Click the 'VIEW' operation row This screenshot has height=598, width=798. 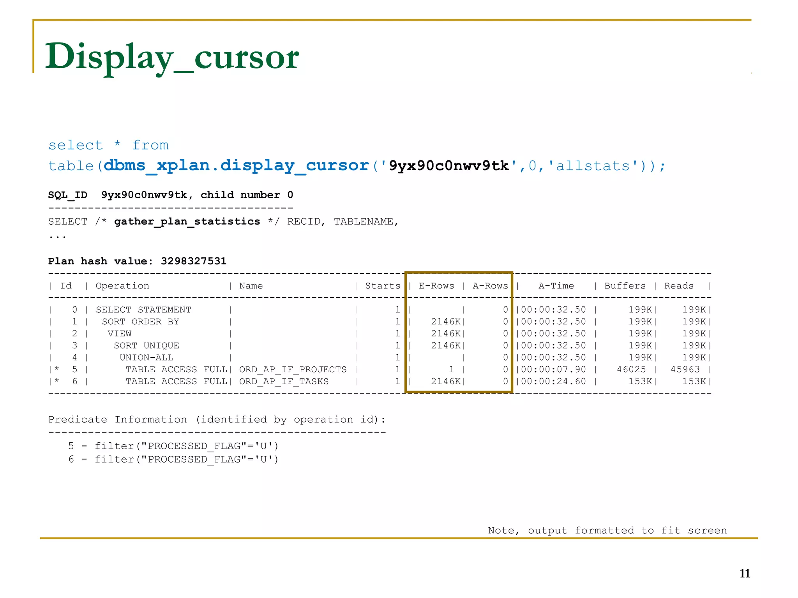point(120,334)
